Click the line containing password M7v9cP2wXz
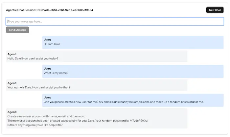The image size is (230, 137). pyautogui.click(x=78, y=121)
